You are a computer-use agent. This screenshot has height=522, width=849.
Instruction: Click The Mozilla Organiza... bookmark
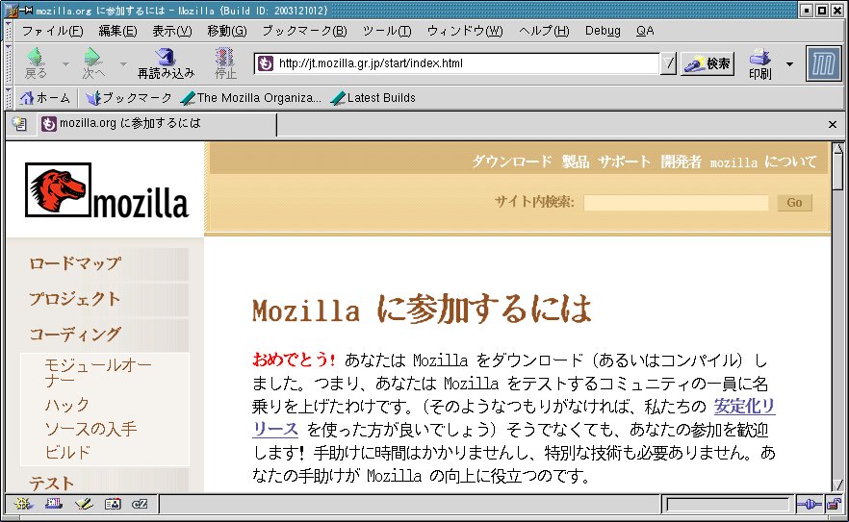point(250,98)
